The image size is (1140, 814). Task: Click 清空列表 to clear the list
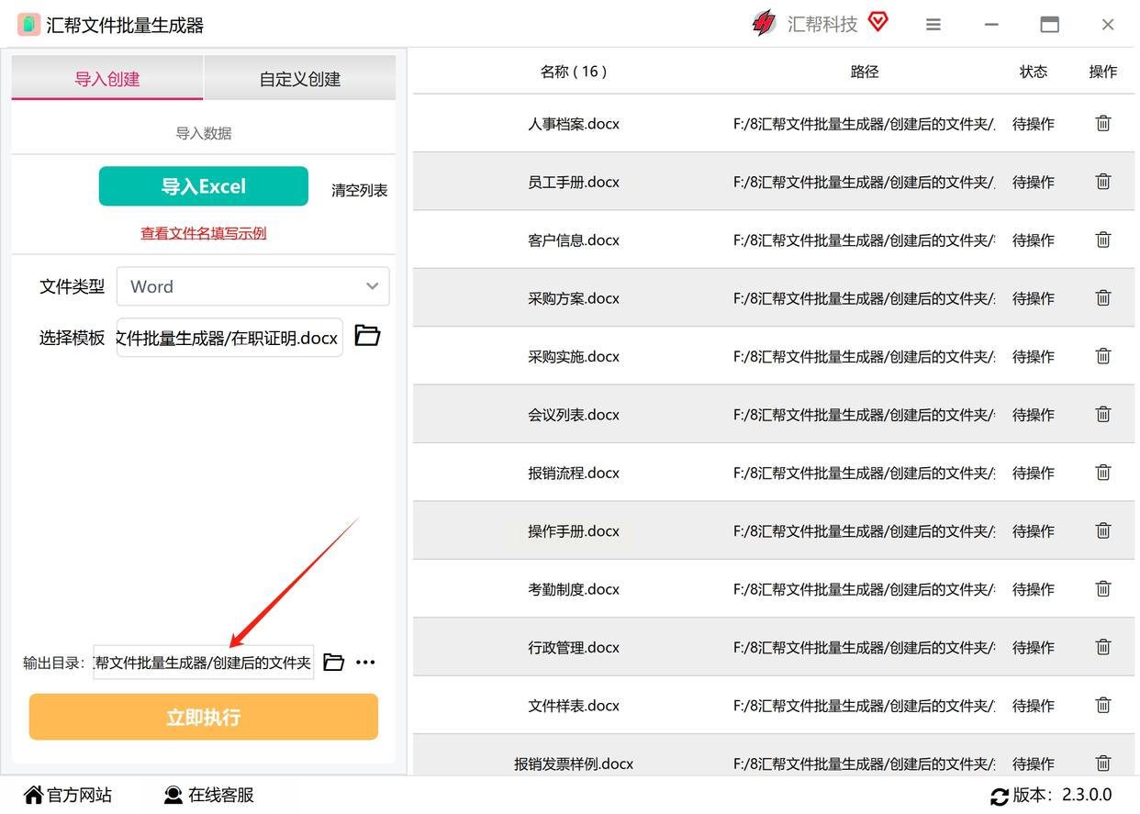(360, 190)
